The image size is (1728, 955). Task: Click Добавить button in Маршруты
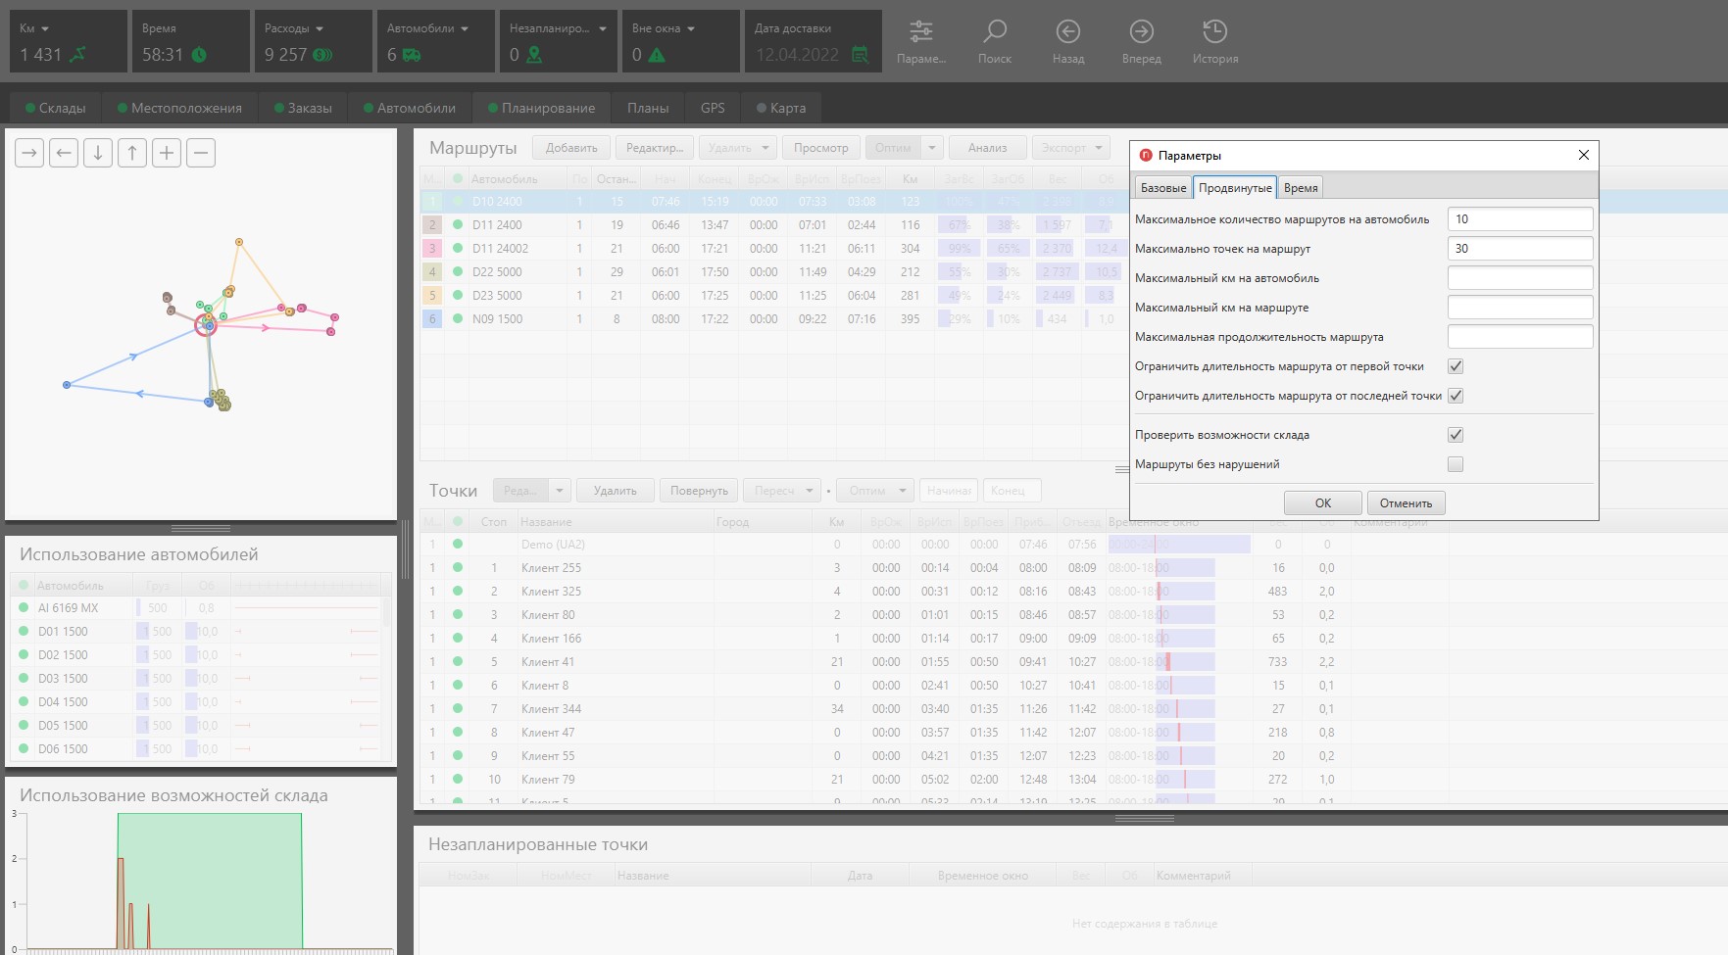(x=571, y=148)
